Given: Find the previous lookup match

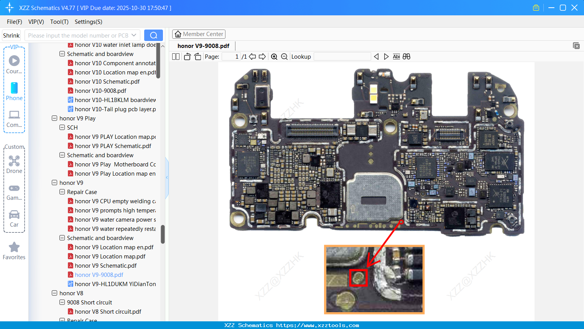Looking at the screenshot, I should 376,56.
